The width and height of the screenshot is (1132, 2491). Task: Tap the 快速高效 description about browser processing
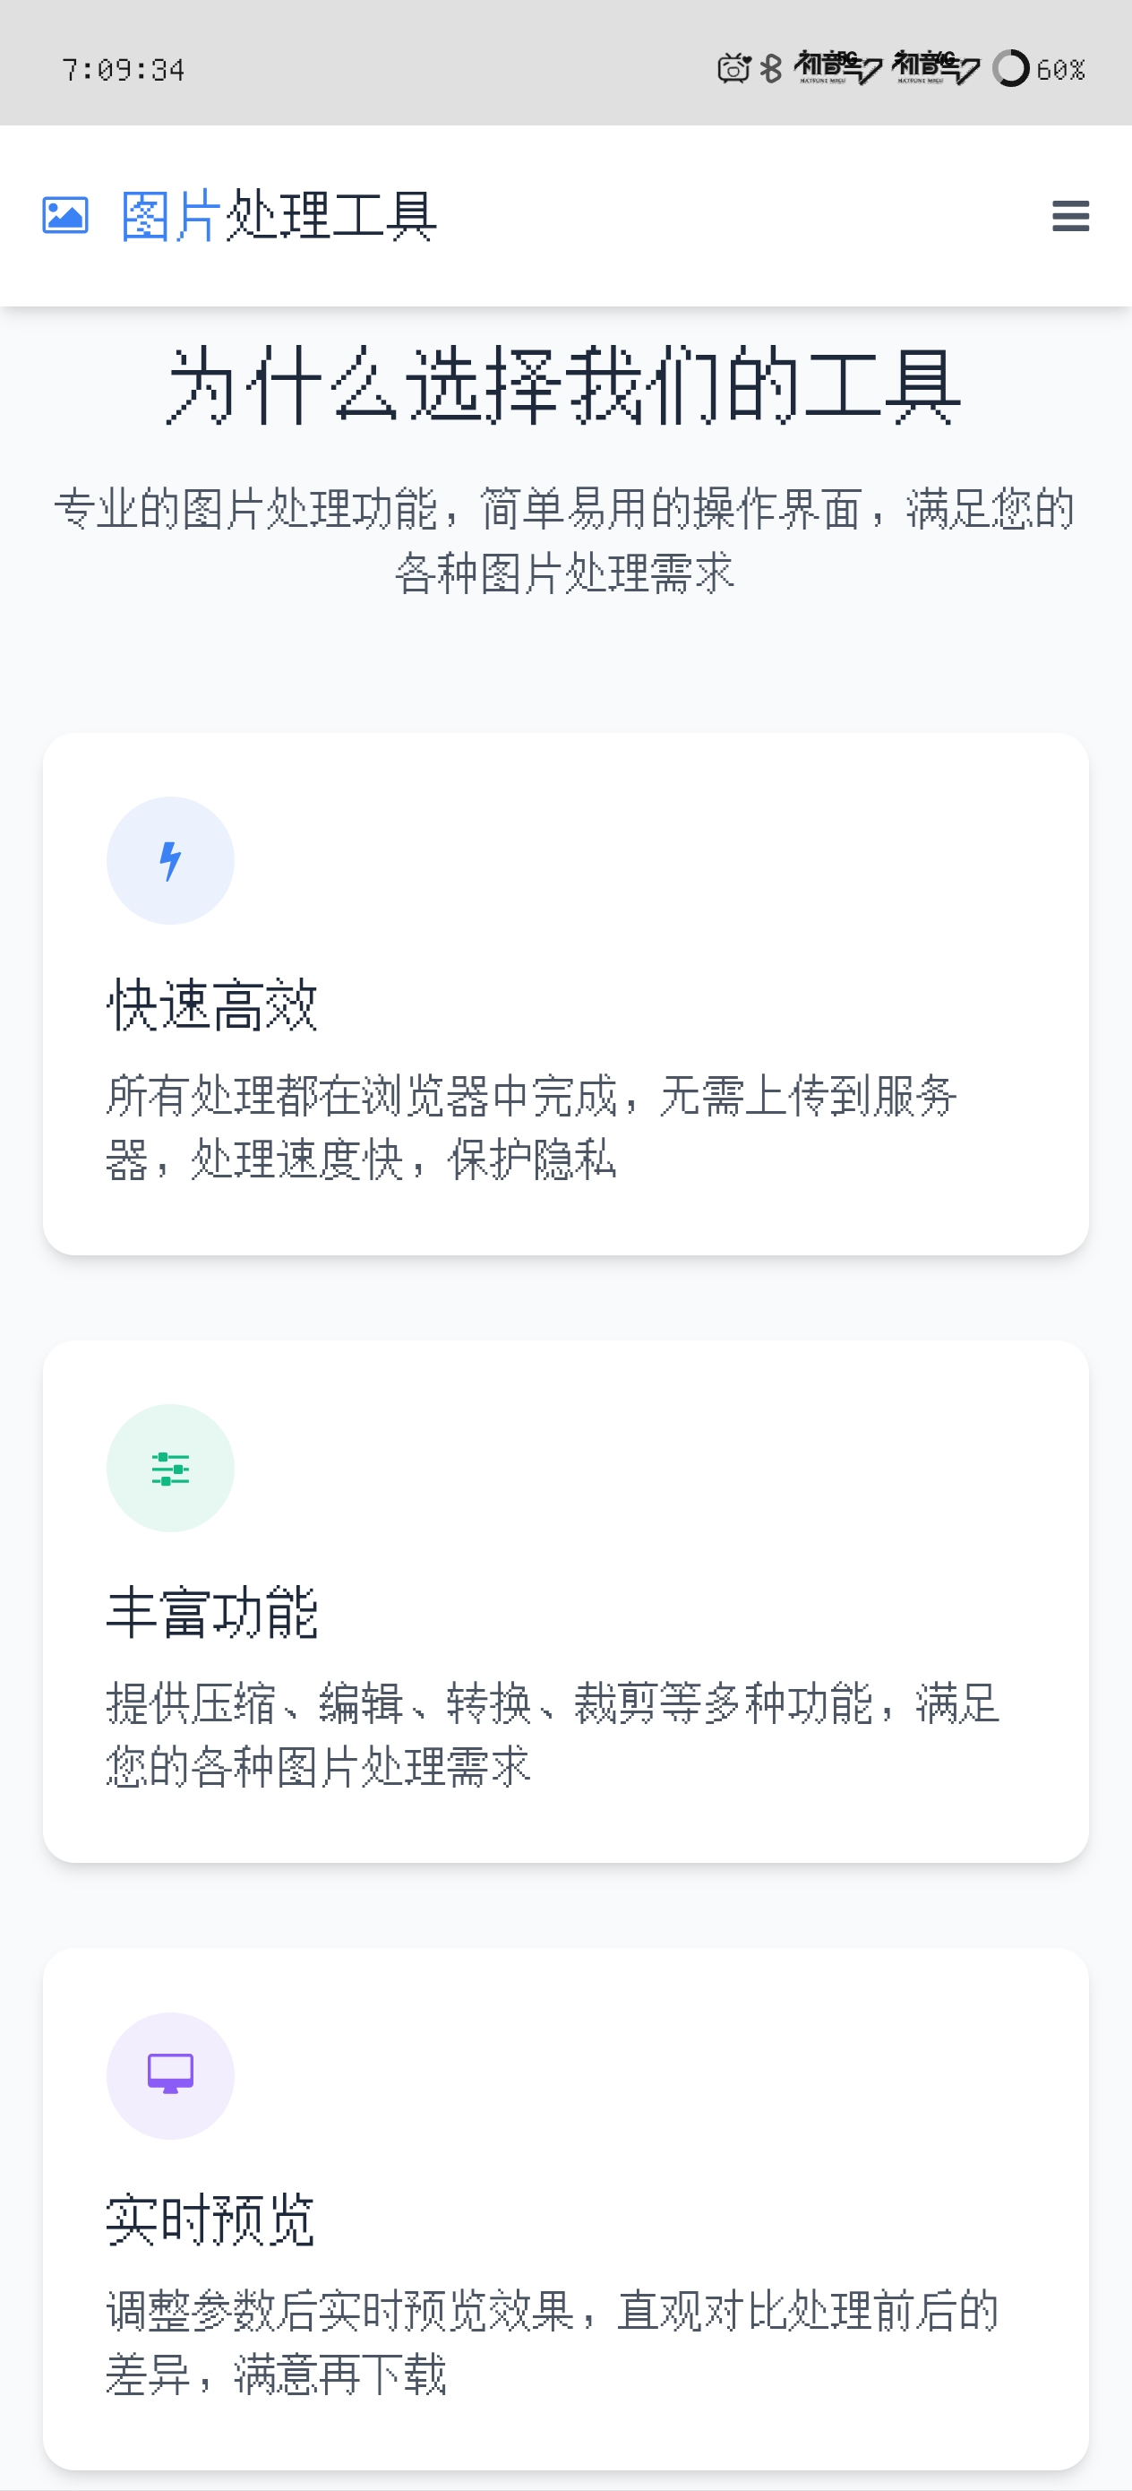tap(531, 1127)
